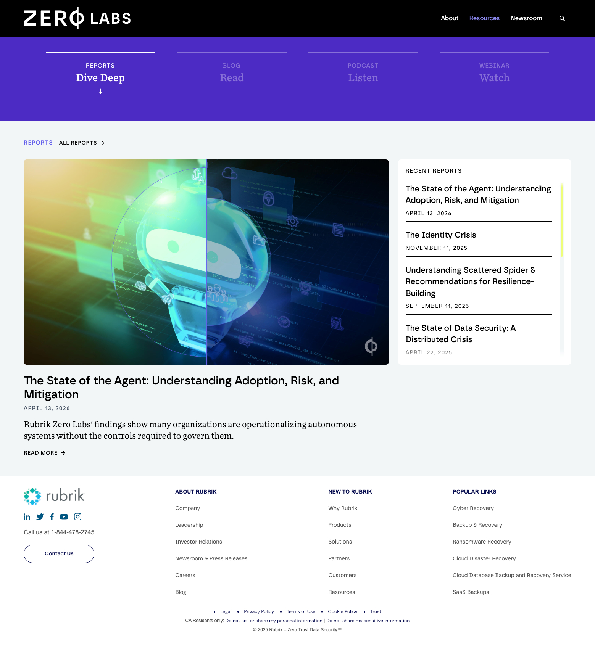Image resolution: width=595 pixels, height=645 pixels.
Task: Open Rubrik's Instagram icon
Action: 77,516
